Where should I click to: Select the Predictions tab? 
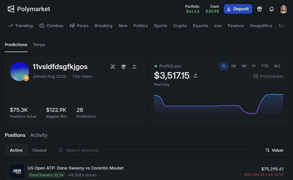tap(16, 45)
